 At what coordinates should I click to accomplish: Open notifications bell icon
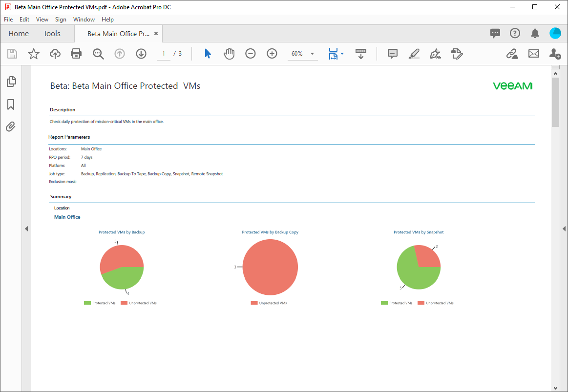point(535,33)
